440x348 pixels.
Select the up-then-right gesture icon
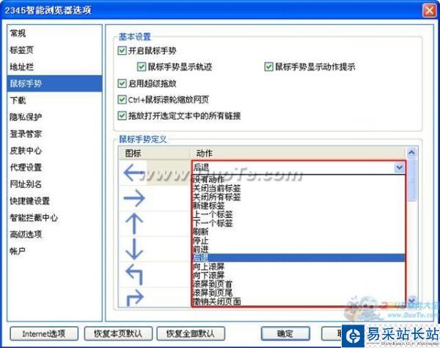tap(135, 298)
